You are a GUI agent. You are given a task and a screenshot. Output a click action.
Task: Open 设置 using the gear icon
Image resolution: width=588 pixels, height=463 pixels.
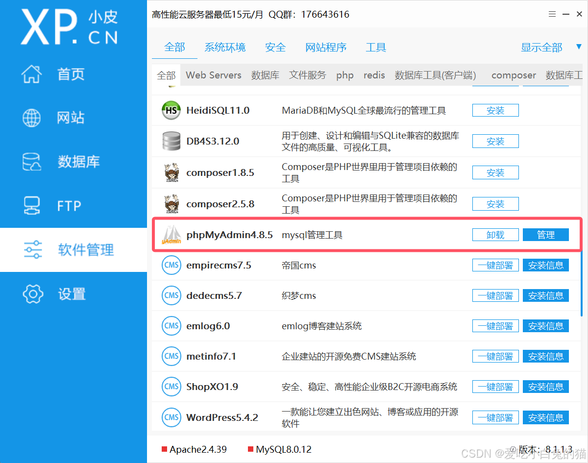32,294
